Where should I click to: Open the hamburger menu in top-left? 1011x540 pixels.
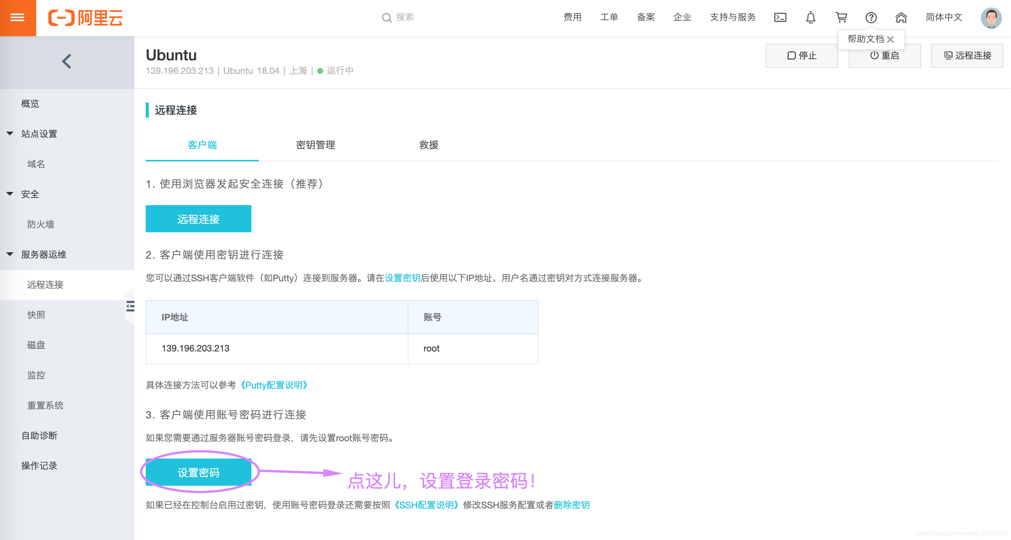tap(18, 18)
